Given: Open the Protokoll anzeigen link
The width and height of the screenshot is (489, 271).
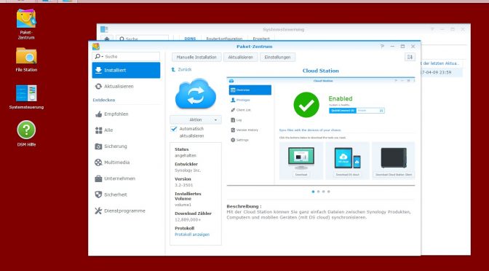Looking at the screenshot, I should (x=192, y=235).
